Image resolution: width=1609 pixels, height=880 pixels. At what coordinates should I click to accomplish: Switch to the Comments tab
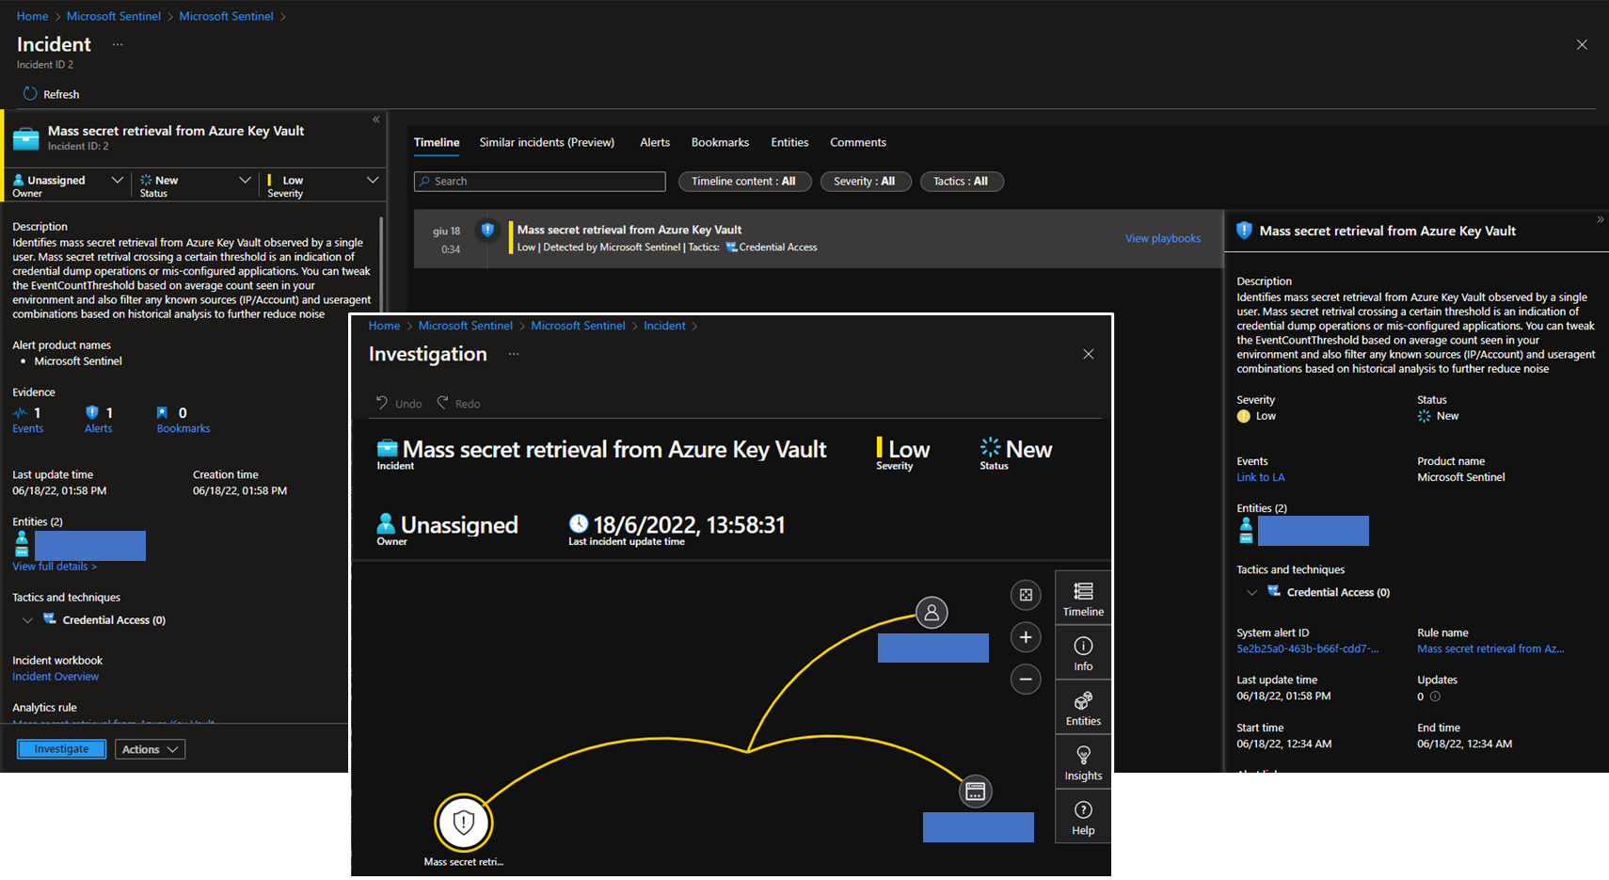858,142
